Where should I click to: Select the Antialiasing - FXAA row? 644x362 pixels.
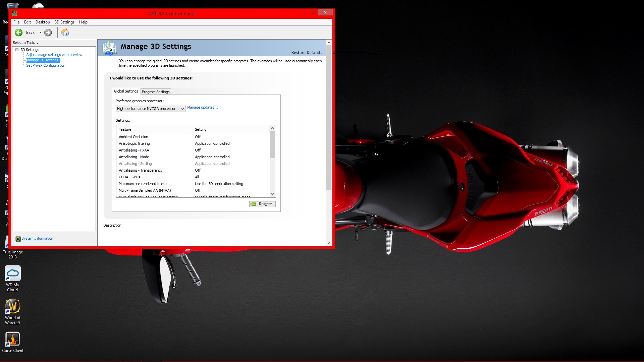(x=193, y=150)
